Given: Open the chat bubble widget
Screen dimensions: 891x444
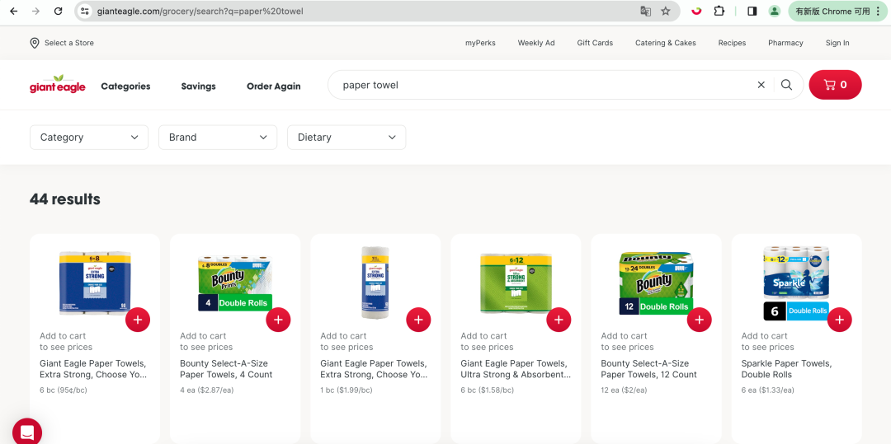Looking at the screenshot, I should pos(27,432).
